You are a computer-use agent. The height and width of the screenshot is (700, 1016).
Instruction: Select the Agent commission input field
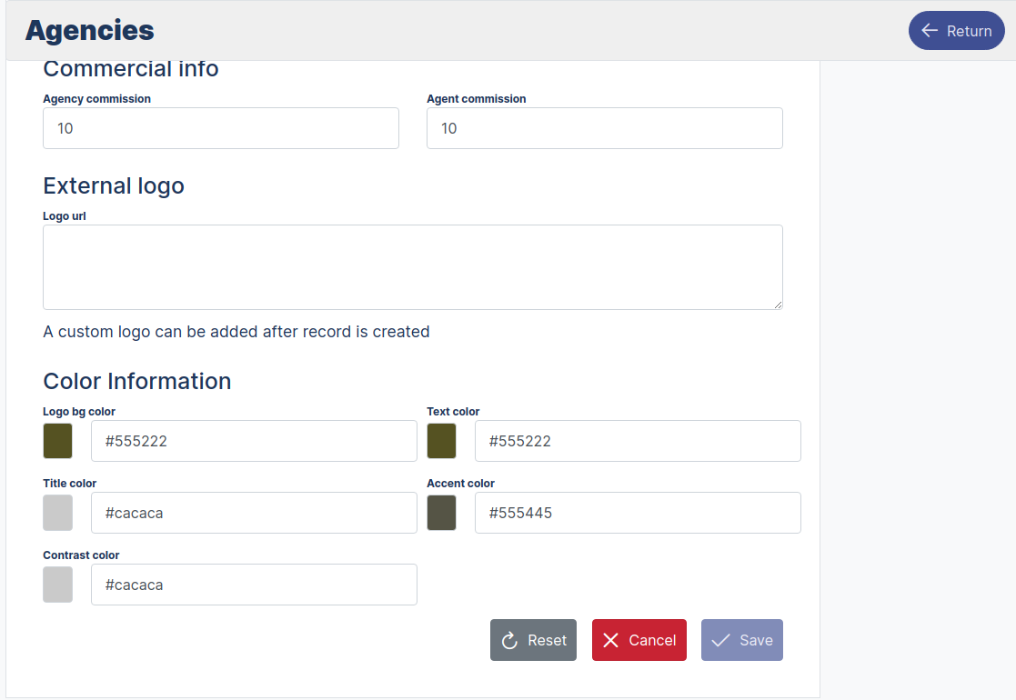604,128
